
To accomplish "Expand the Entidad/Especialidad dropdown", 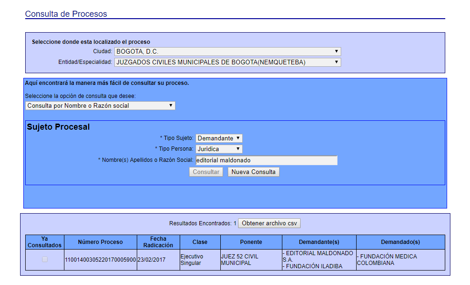I will [227, 62].
